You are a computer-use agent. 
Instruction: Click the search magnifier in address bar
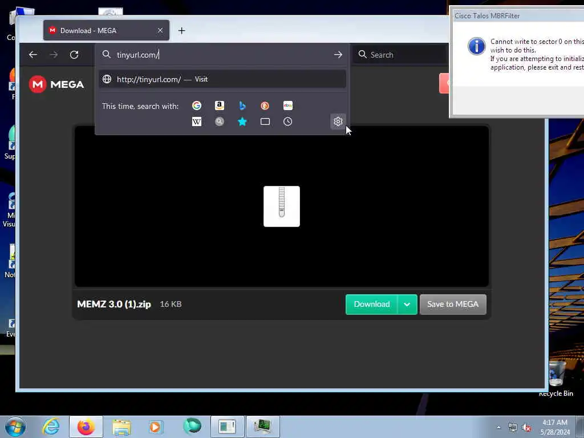[x=107, y=54]
